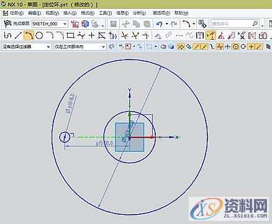
Task: Open the 视图(V) menu
Action: 52,13
